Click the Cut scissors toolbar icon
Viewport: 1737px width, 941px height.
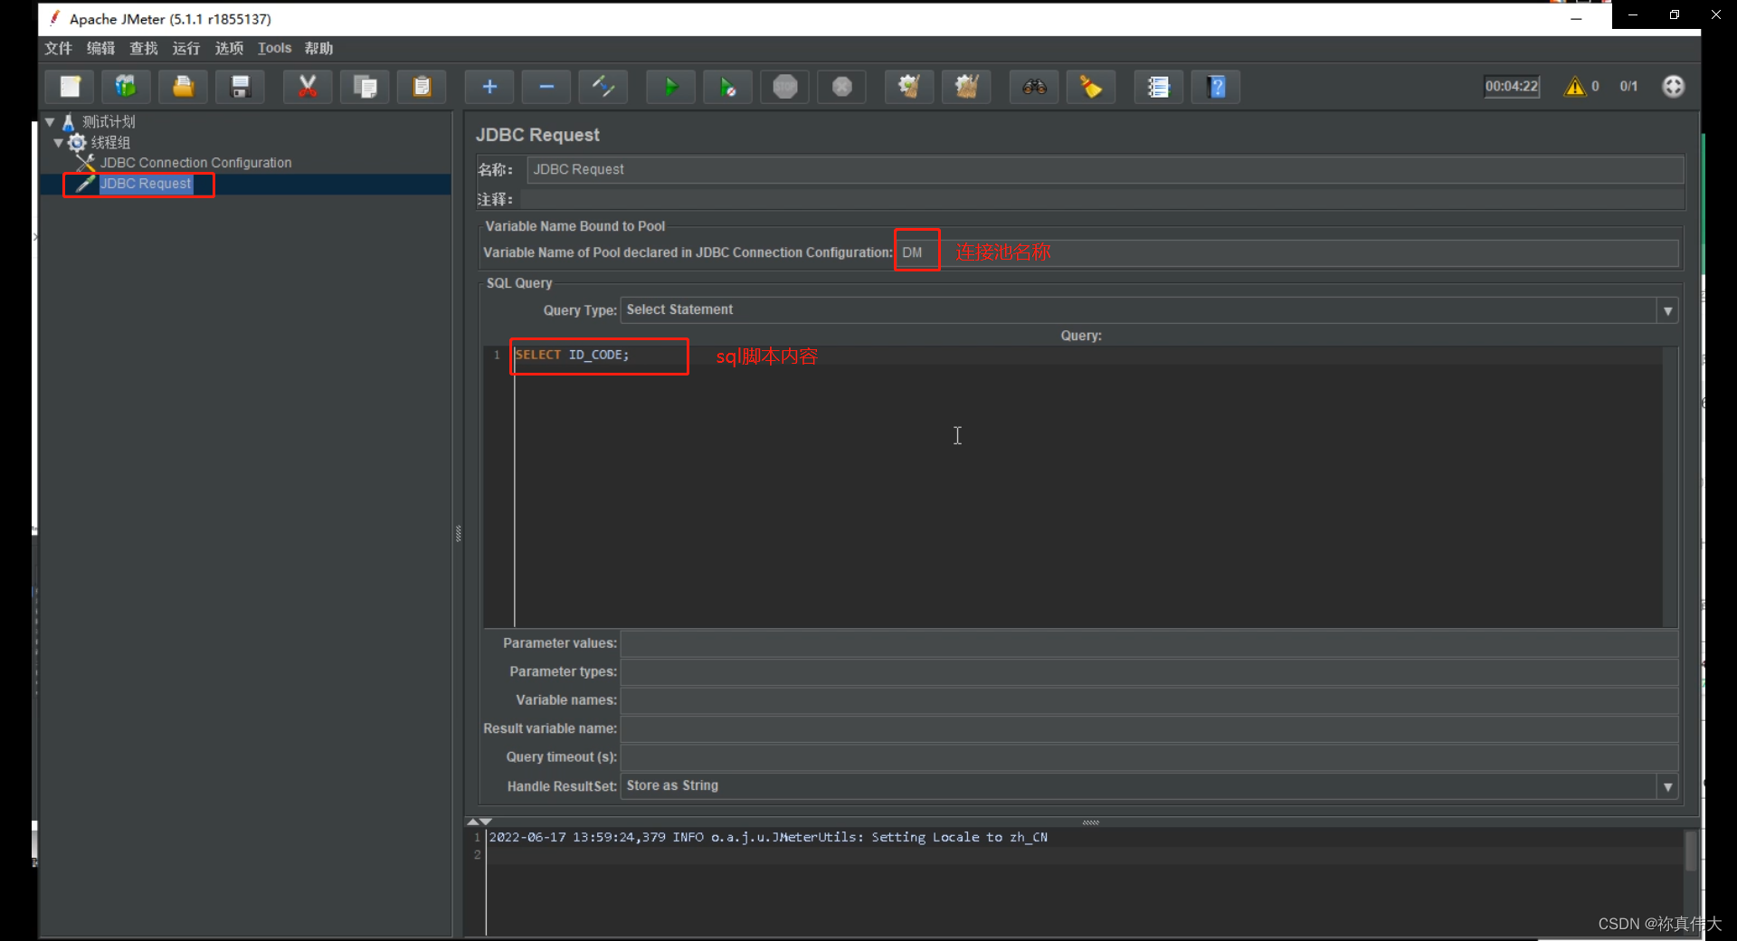(308, 87)
